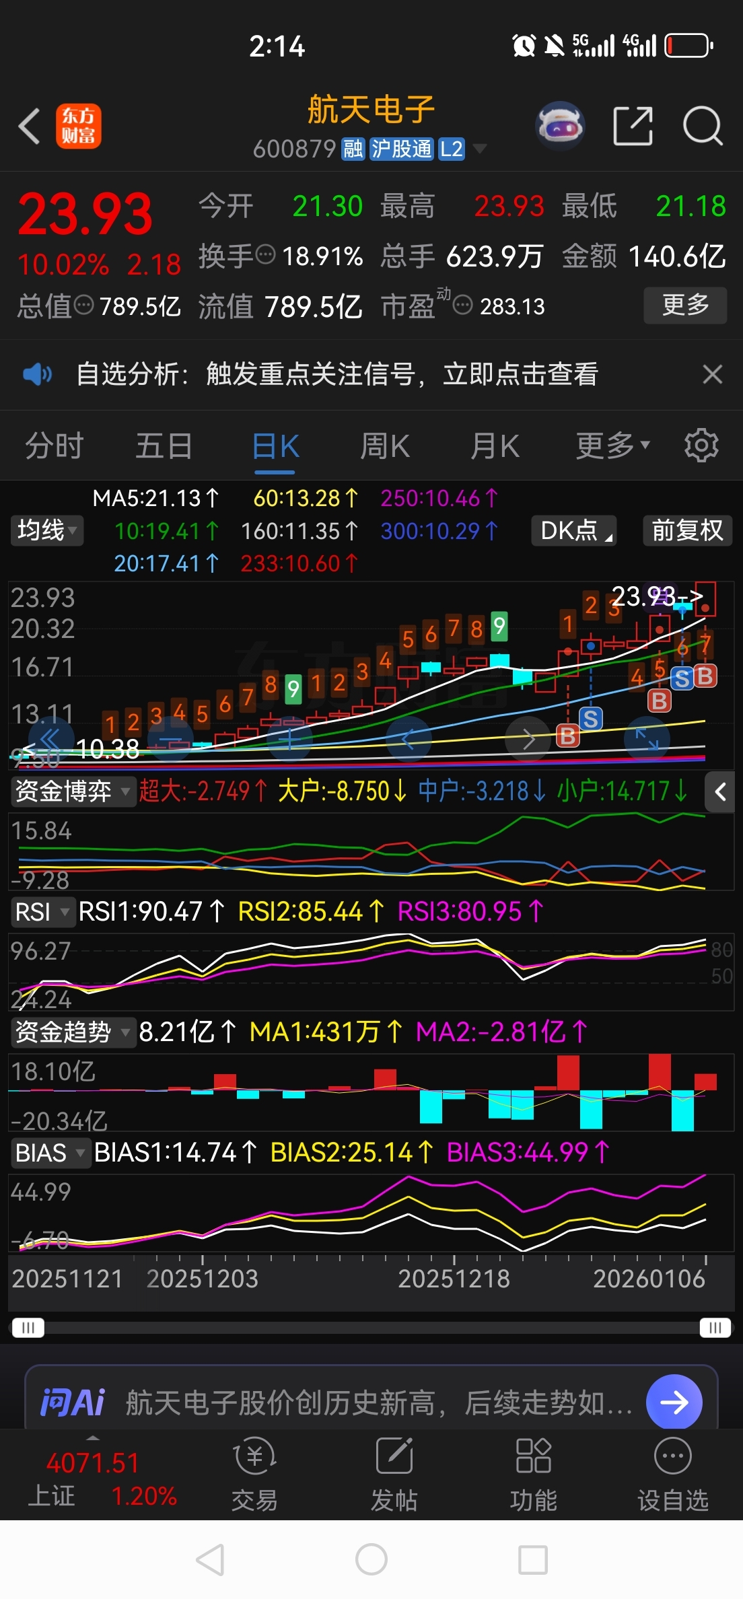Tap Android home navigation button

[371, 1559]
